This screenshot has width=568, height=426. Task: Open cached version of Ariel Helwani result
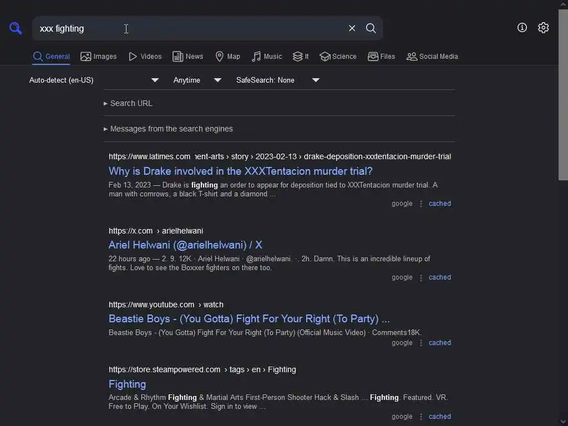[440, 277]
